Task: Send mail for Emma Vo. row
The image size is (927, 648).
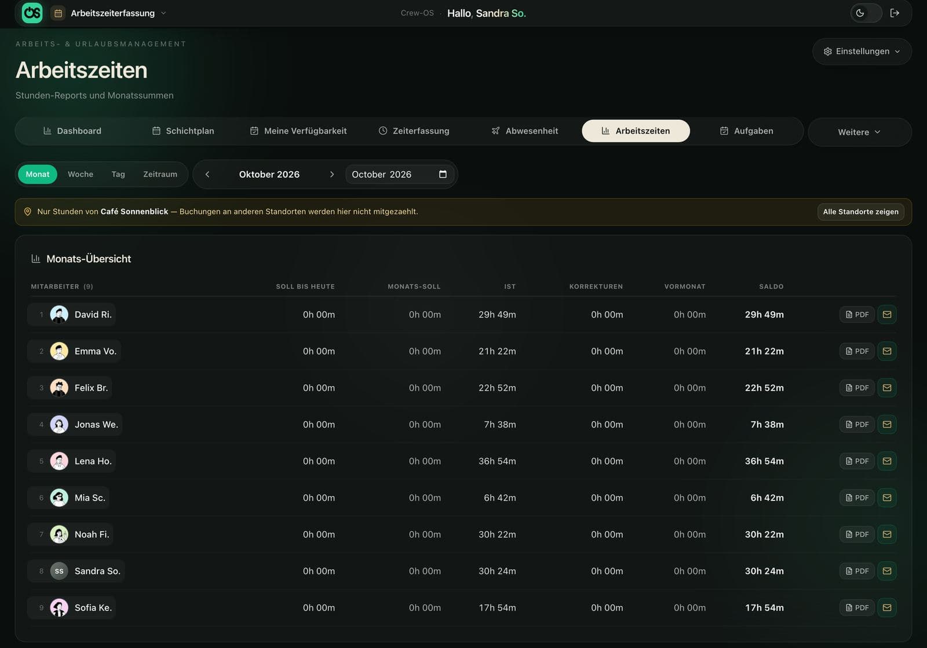Action: click(887, 351)
